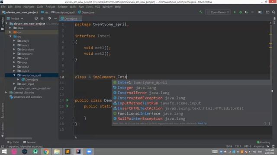The image size is (277, 155).
Task: Click 4 spaces indent setting
Action: coord(259,146)
